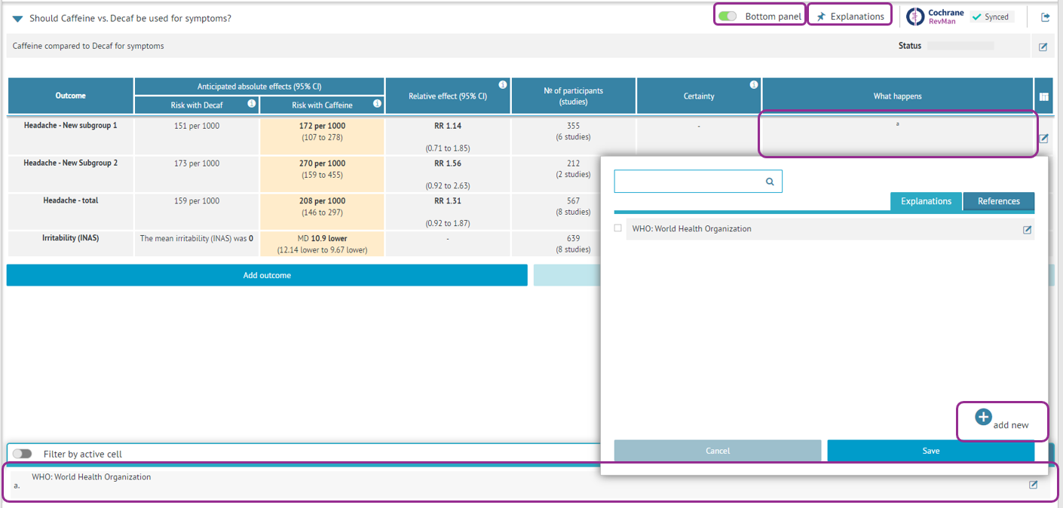Click the export icon at top right
Viewport: 1063px width, 508px height.
coord(1045,17)
